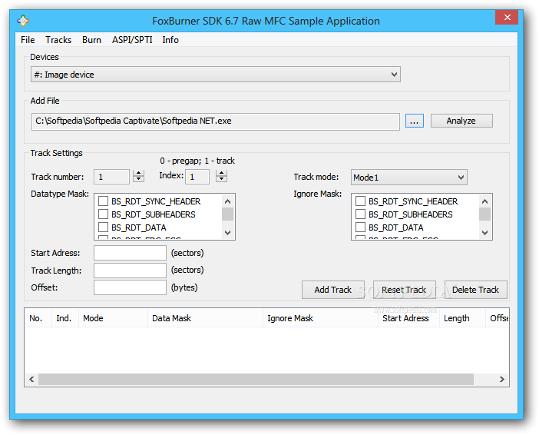Open the File menu

[28, 40]
